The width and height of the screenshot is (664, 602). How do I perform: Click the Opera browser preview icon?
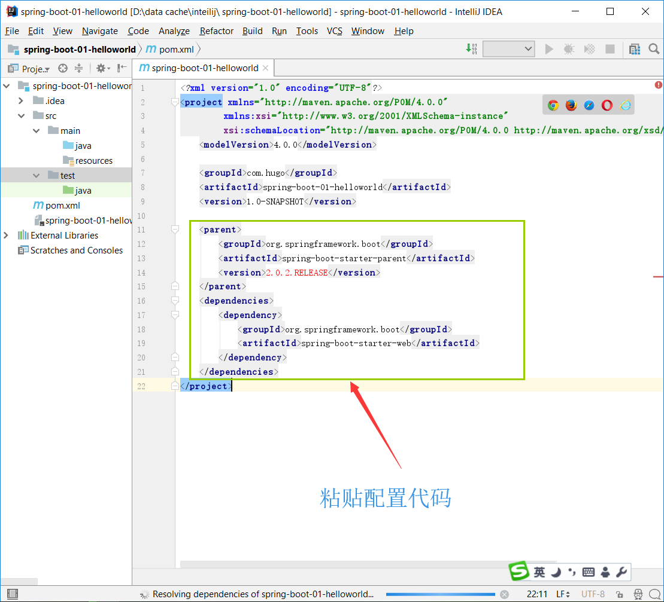point(607,105)
